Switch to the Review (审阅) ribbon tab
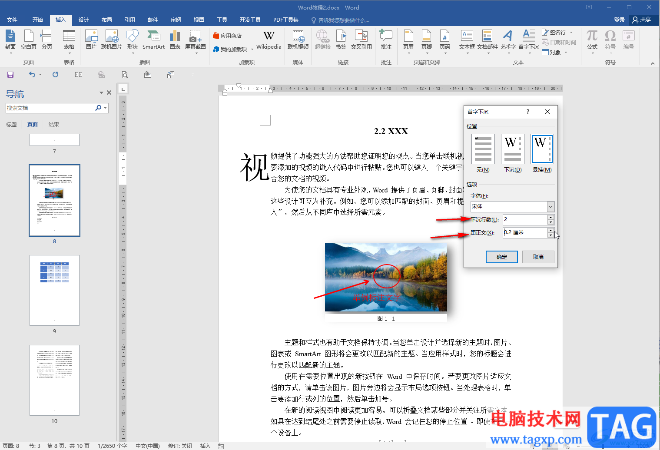The width and height of the screenshot is (660, 450). pyautogui.click(x=176, y=20)
